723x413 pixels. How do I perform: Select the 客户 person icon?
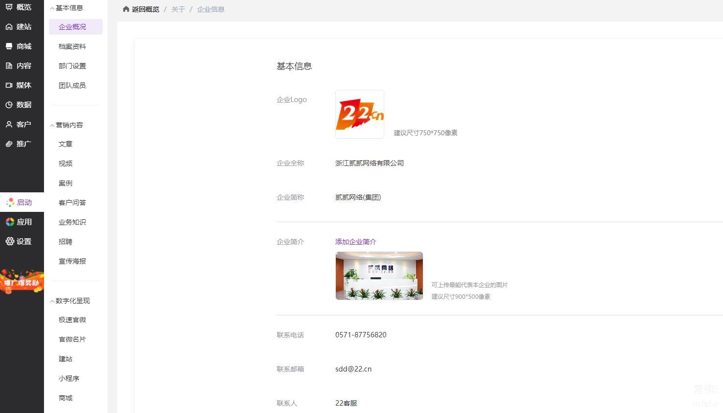9,124
